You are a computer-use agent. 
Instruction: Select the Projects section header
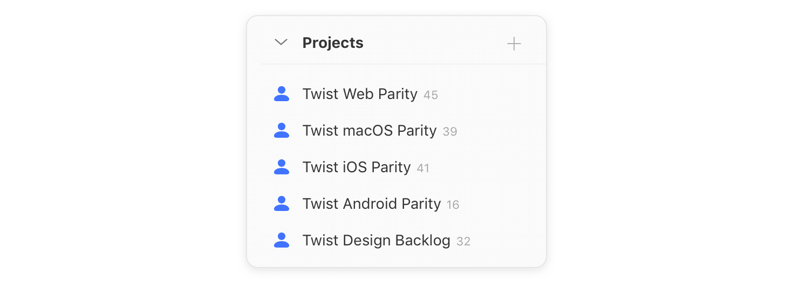(x=333, y=43)
